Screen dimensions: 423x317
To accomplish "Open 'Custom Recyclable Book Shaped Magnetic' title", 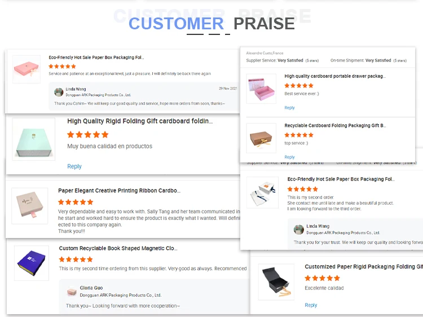I will (118, 248).
